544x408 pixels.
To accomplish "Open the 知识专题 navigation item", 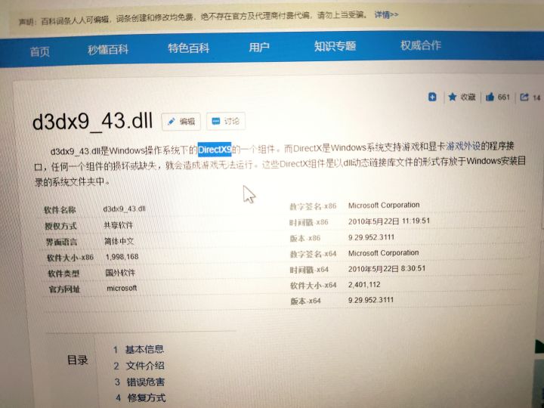I will pyautogui.click(x=335, y=46).
